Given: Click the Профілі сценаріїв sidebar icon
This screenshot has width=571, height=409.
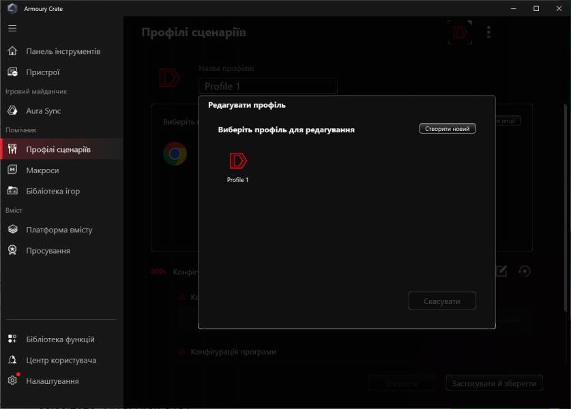Looking at the screenshot, I should point(12,149).
